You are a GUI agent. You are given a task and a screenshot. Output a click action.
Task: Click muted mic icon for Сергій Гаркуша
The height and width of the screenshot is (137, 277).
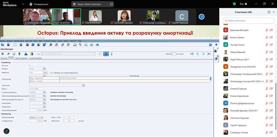tap(266, 125)
